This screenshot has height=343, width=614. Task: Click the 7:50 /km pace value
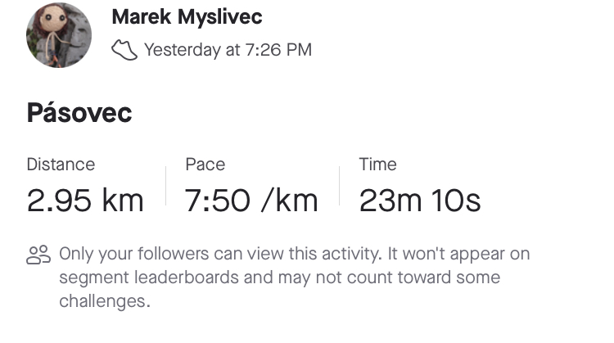pyautogui.click(x=251, y=201)
